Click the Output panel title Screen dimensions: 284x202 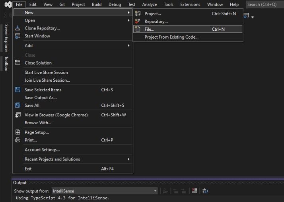point(20,182)
